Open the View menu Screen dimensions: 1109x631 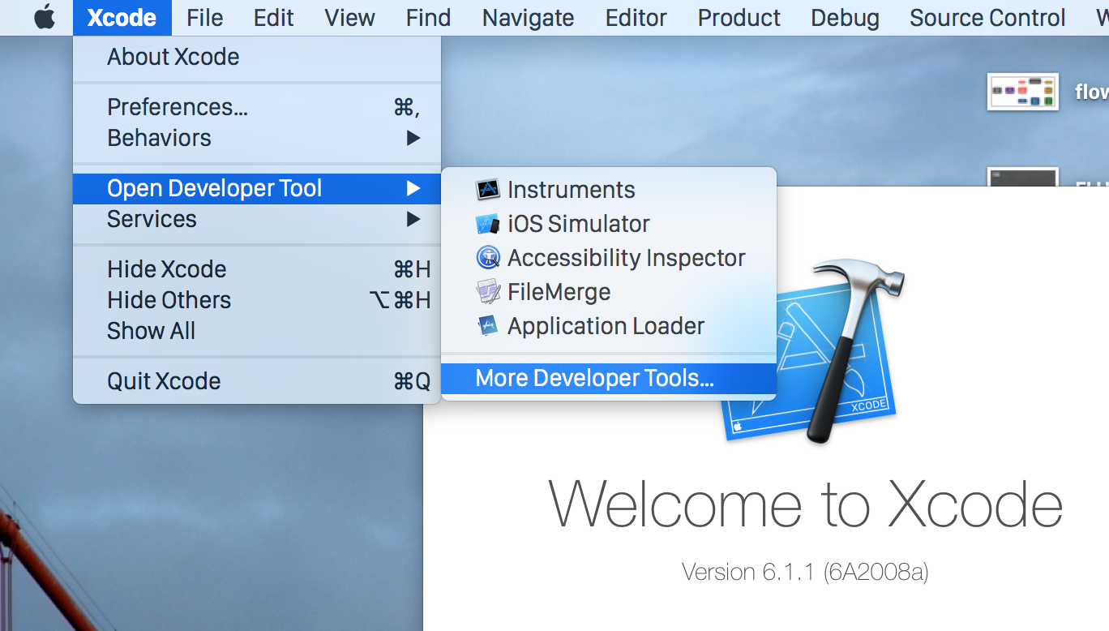coord(350,17)
